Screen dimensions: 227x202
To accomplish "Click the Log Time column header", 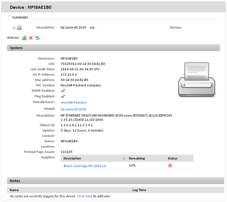I will 139,190.
